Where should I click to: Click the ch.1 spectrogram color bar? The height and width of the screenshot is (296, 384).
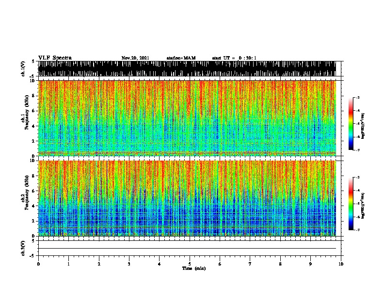pos(351,124)
